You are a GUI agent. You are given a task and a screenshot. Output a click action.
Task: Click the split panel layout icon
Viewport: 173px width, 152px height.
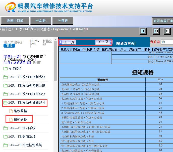tap(156, 31)
